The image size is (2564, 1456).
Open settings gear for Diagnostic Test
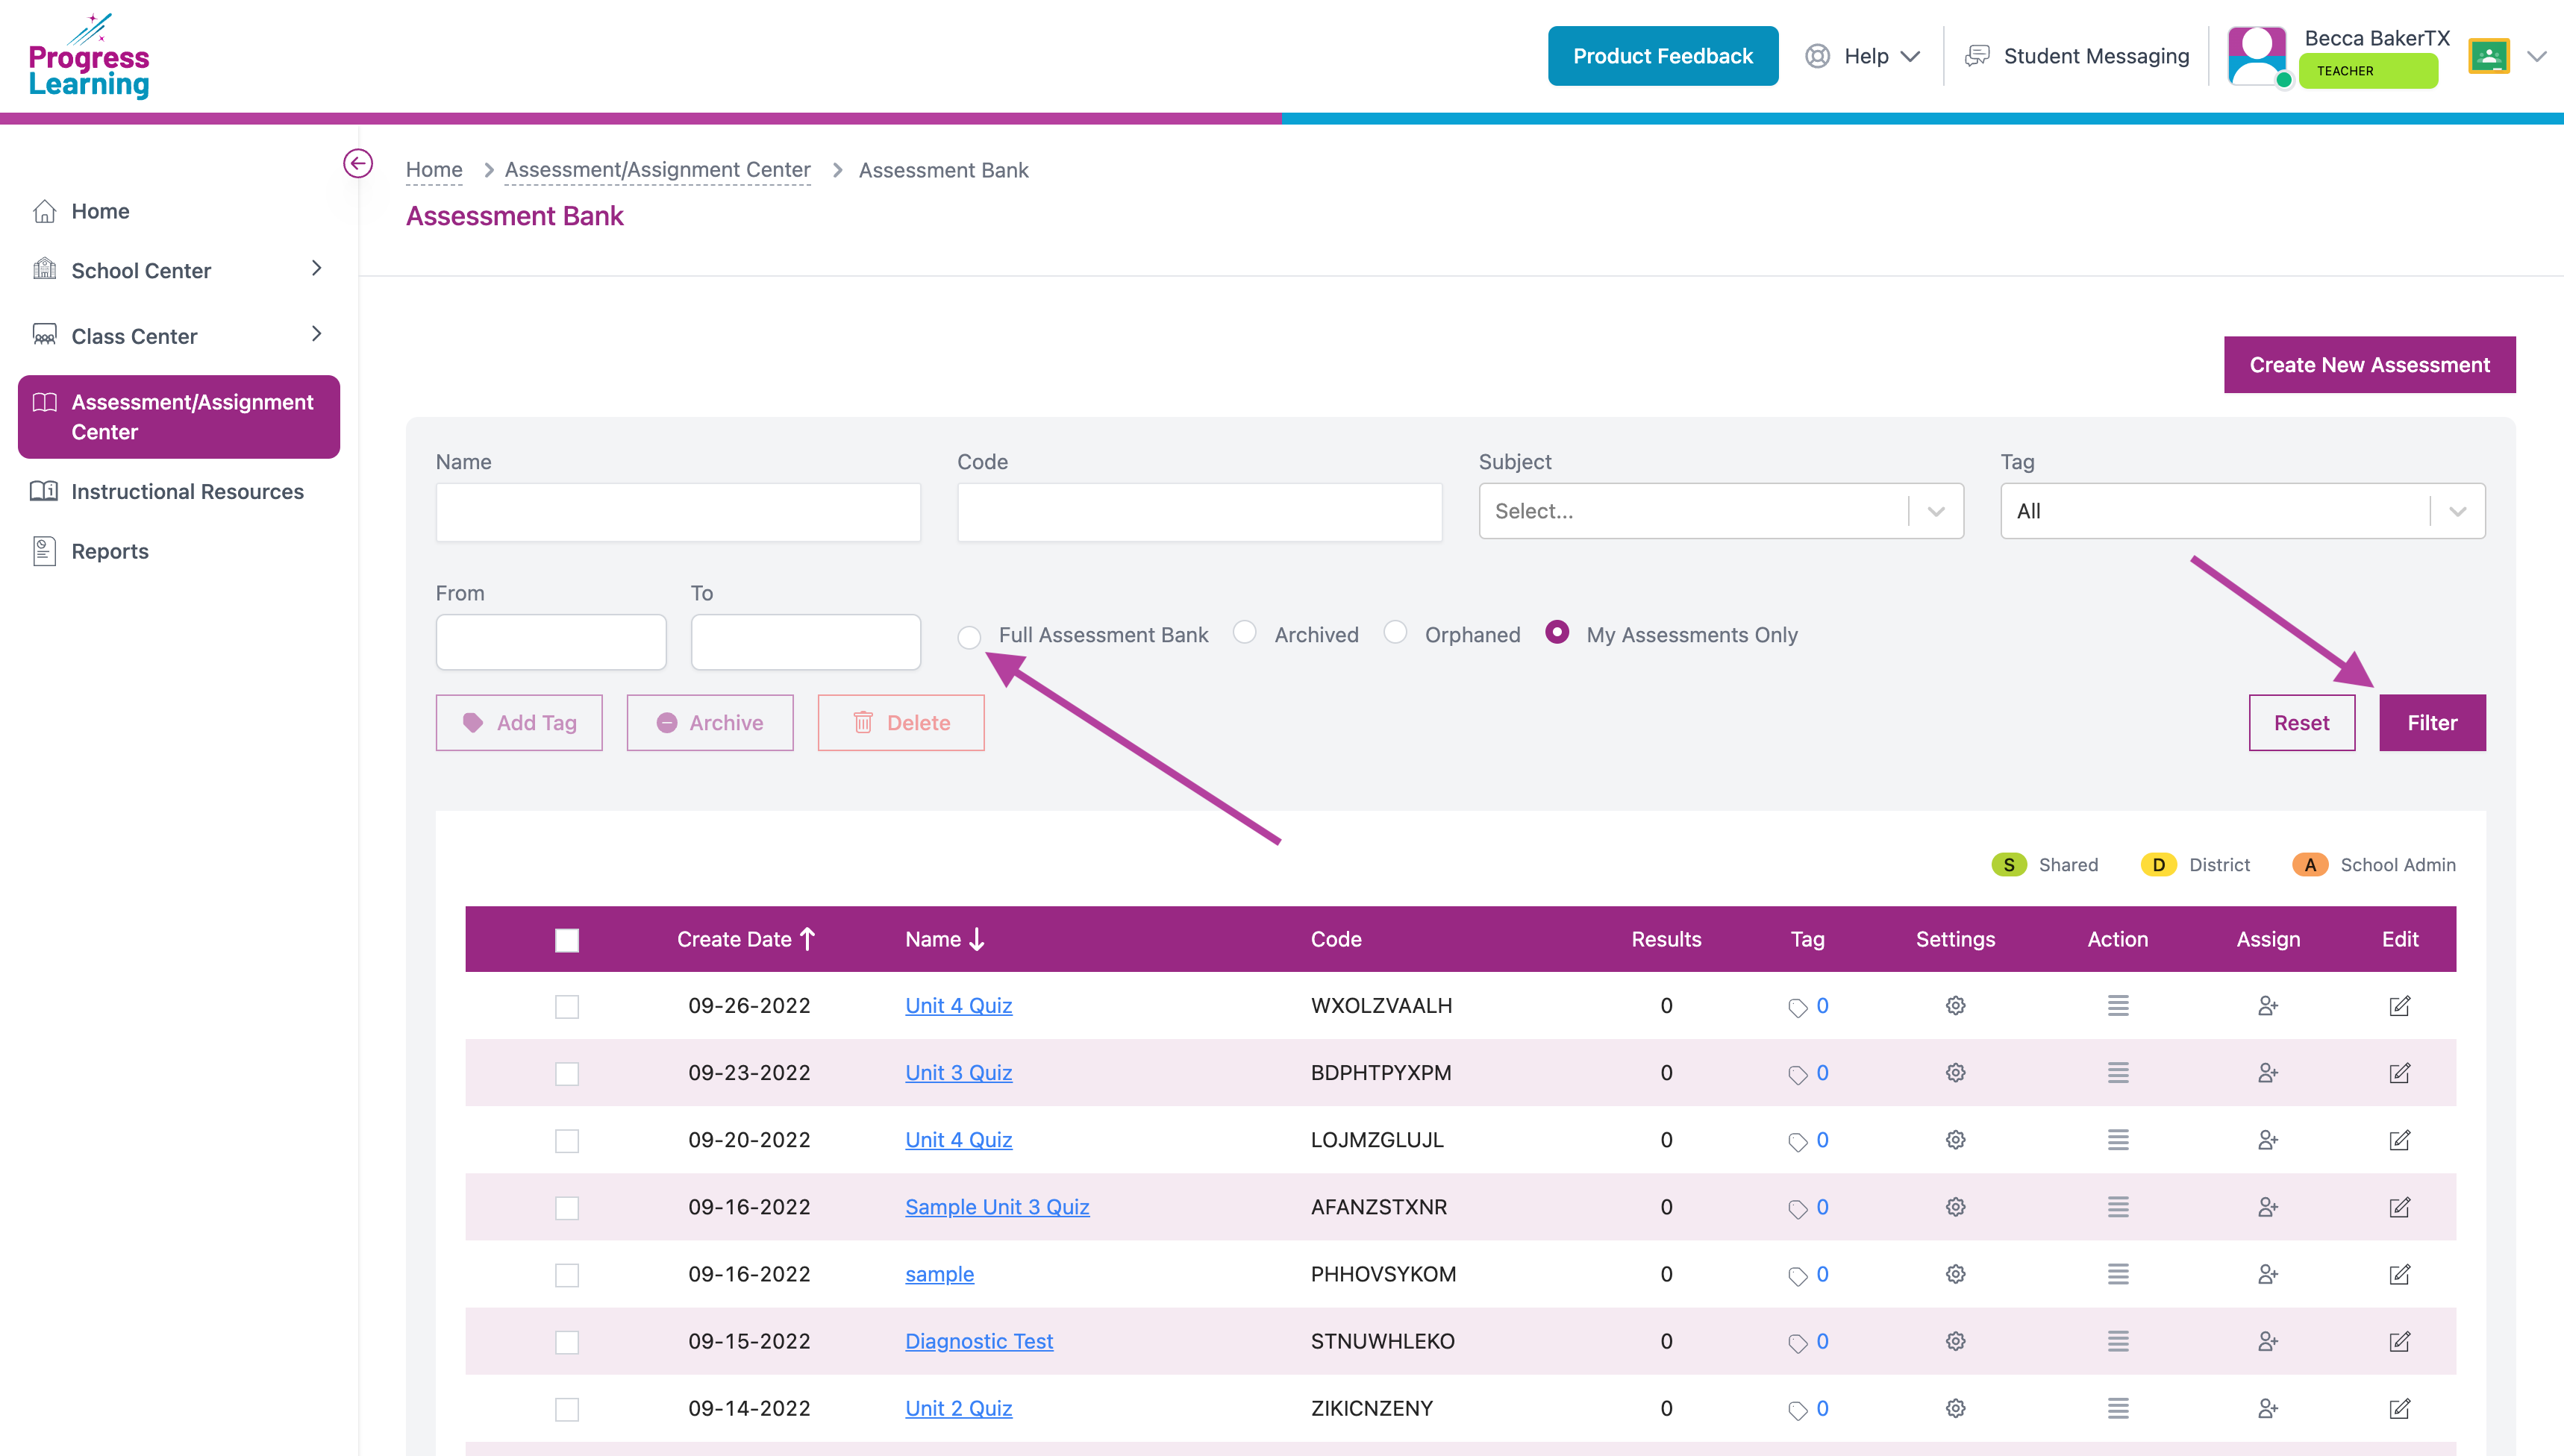pos(1955,1340)
